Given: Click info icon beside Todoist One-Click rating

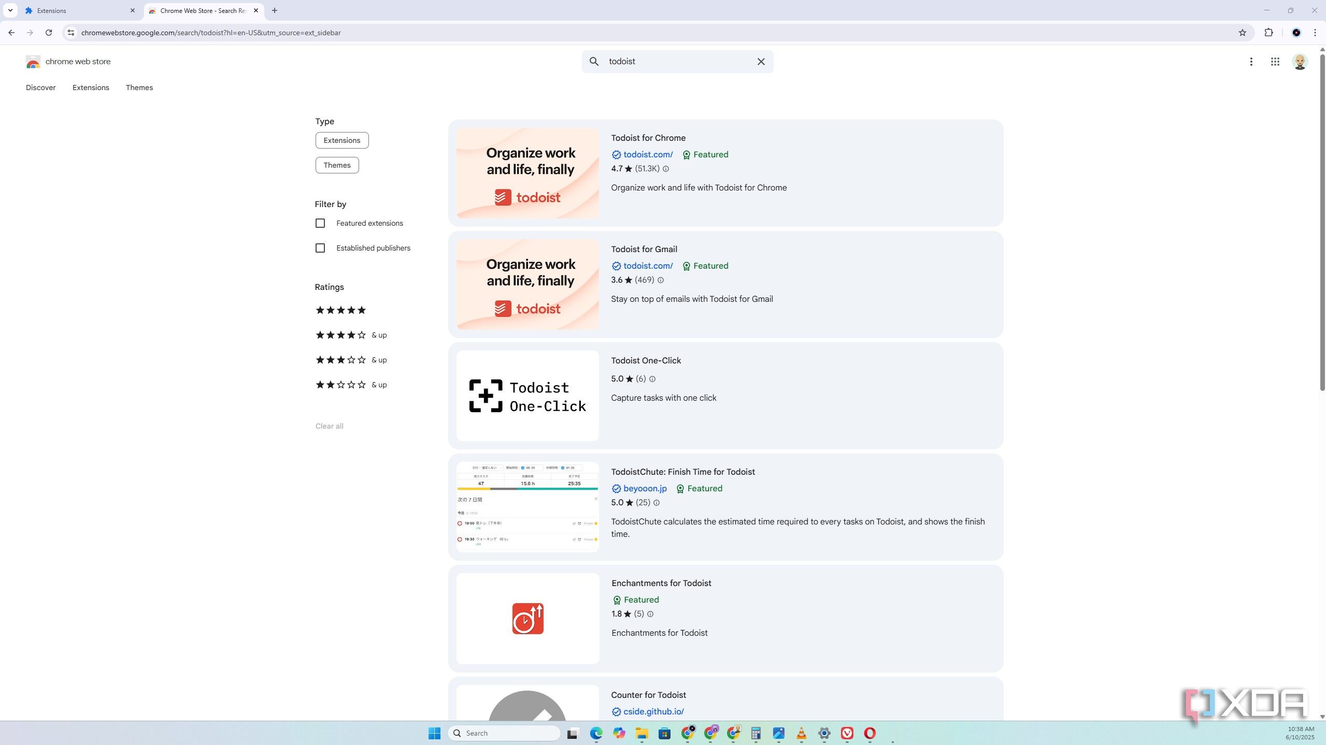Looking at the screenshot, I should point(652,379).
